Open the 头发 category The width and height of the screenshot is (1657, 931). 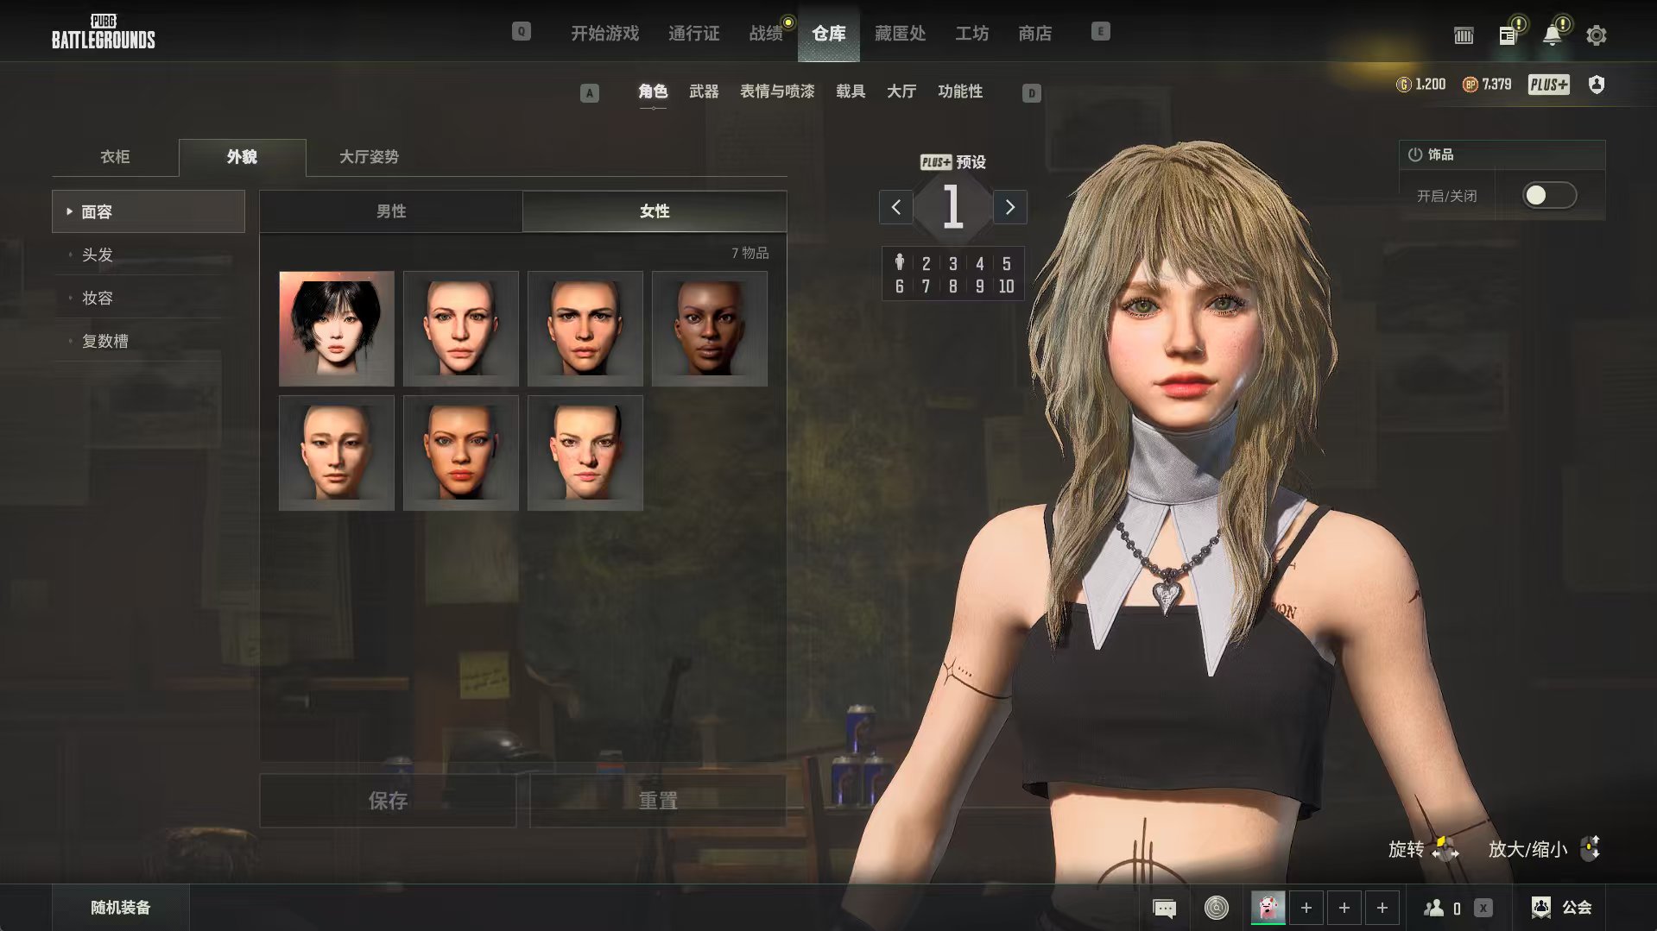click(149, 255)
